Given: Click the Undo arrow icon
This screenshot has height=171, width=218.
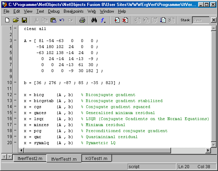Looking at the screenshot, I should [62, 20].
